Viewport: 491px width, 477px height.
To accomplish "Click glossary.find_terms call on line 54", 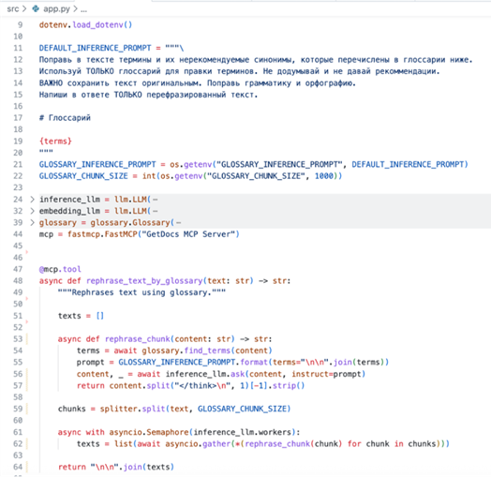I will pyautogui.click(x=207, y=350).
